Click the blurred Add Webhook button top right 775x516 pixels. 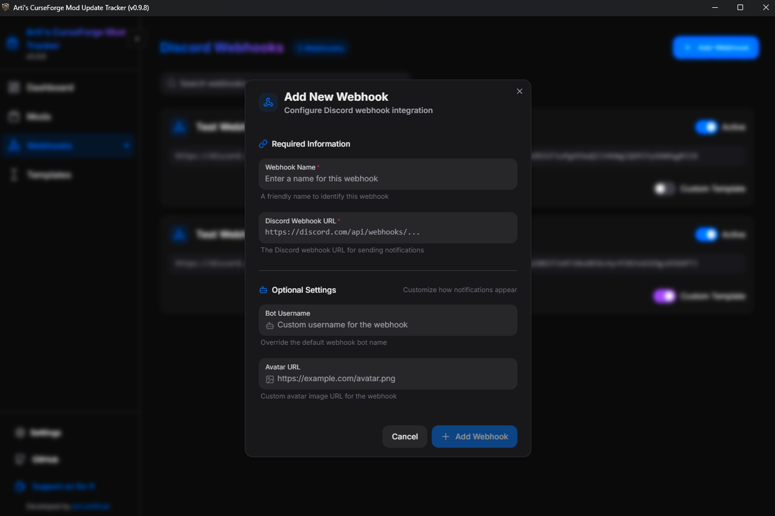[716, 48]
